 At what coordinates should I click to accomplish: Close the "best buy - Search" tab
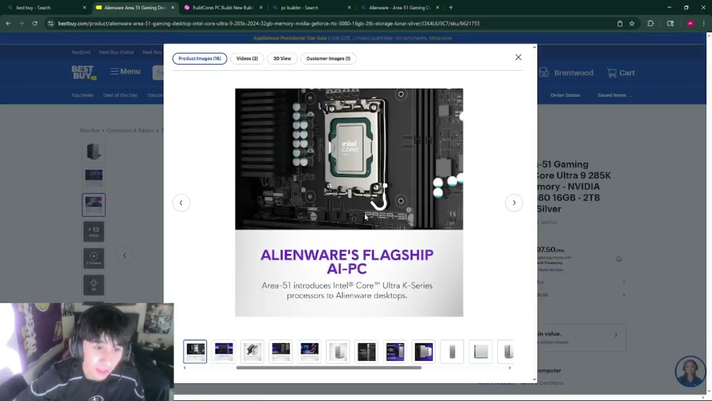click(85, 8)
